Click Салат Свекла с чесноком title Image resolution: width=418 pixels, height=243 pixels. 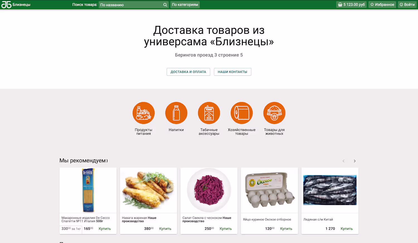[207, 220]
